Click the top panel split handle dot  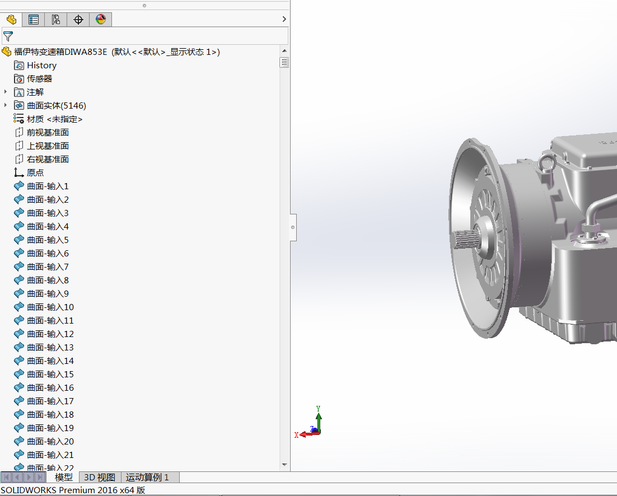[144, 6]
